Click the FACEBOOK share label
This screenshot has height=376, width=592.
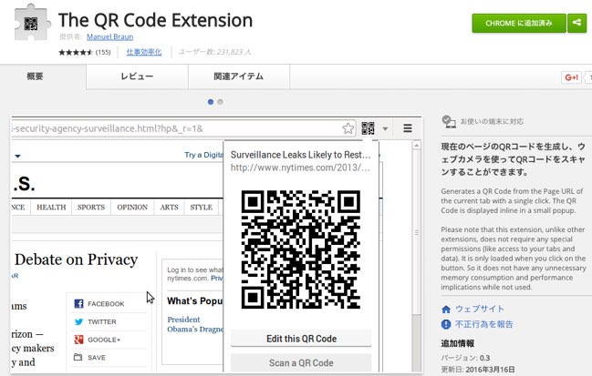point(106,304)
